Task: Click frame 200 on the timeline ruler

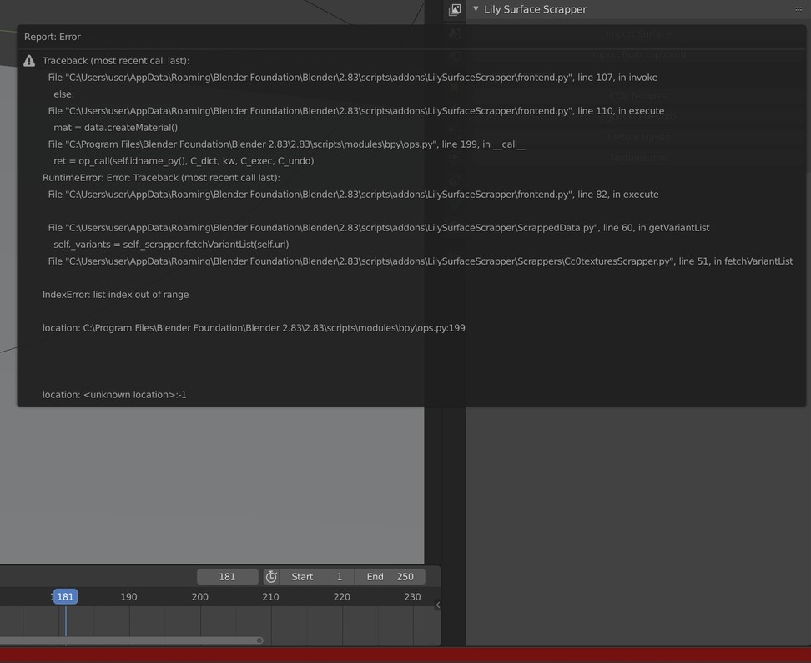Action: tap(199, 596)
